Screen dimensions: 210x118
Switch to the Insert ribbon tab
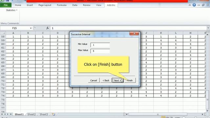(x=30, y=5)
